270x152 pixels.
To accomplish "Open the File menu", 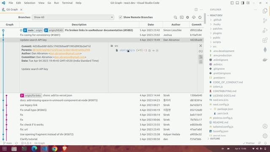I will click(11, 3).
